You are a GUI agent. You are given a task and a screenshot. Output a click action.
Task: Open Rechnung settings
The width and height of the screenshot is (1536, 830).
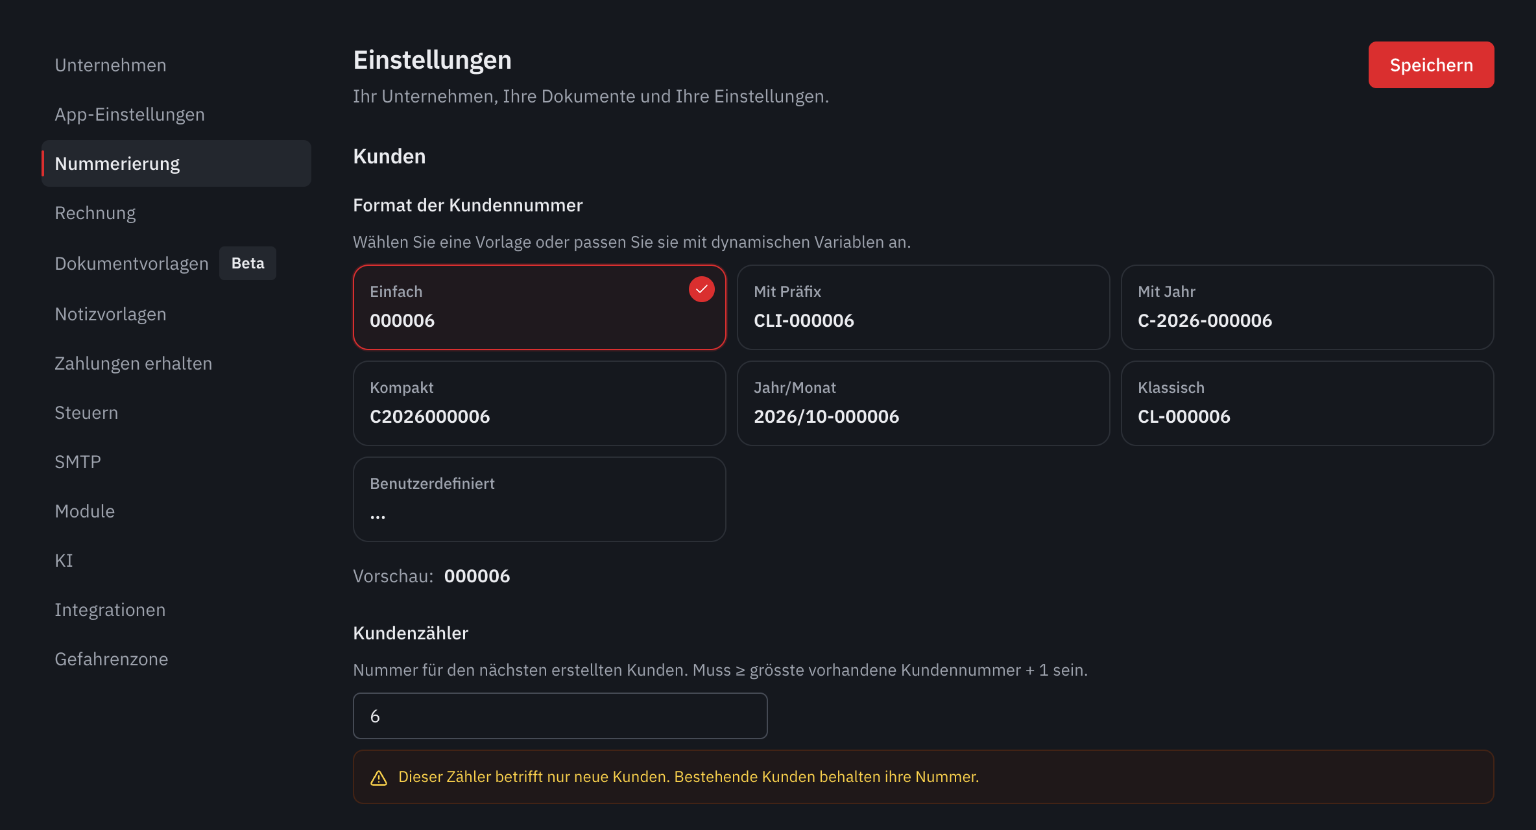coord(176,213)
